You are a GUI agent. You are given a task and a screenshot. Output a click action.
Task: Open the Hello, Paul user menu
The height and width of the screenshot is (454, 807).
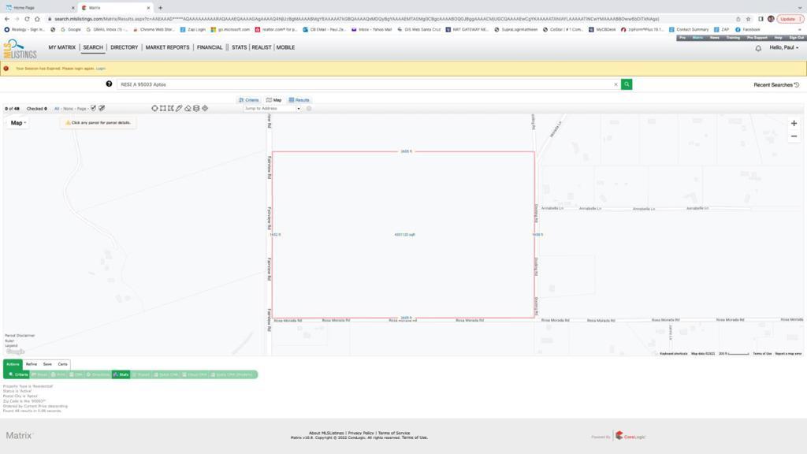pyautogui.click(x=783, y=48)
